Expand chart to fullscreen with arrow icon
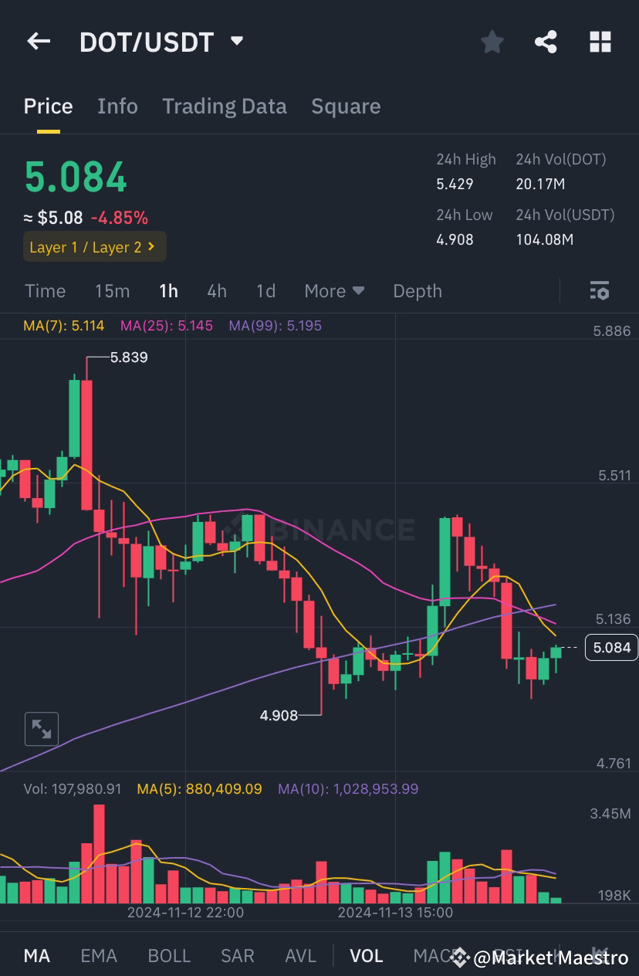This screenshot has height=976, width=639. pyautogui.click(x=42, y=728)
